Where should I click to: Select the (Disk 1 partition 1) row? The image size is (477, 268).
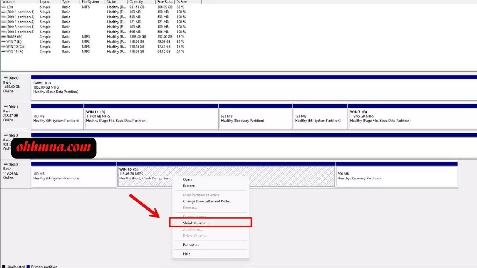101,12
